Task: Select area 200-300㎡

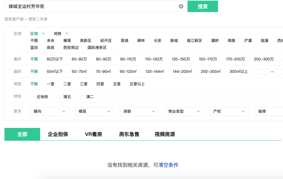Action: 211,72
